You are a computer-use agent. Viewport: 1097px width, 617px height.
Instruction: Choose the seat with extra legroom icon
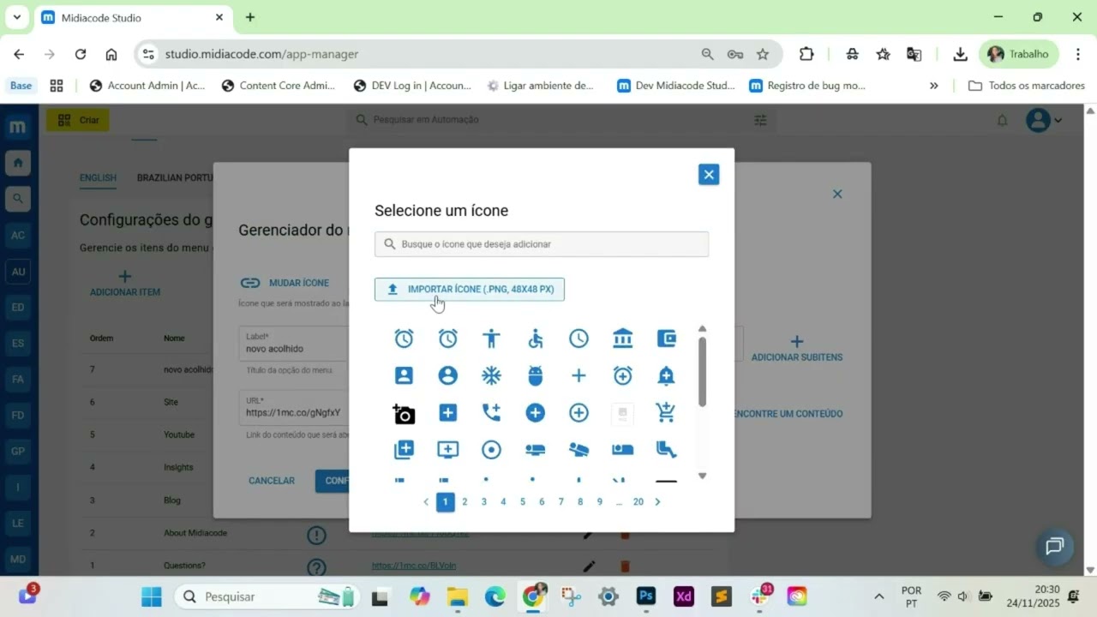coord(666,450)
